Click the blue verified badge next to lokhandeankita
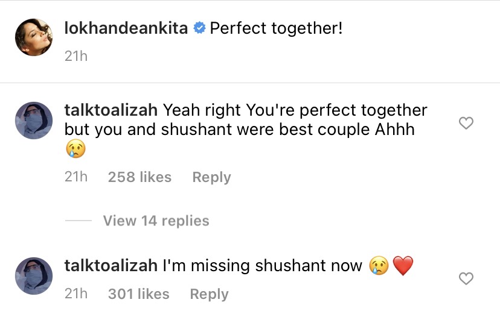Screen dimensions: 500x320 click(199, 28)
